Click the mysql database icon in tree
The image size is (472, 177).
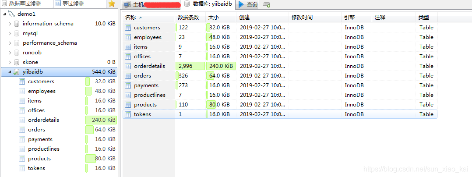17,33
